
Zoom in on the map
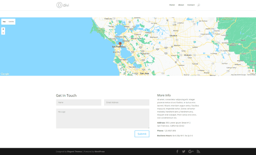click(3, 29)
